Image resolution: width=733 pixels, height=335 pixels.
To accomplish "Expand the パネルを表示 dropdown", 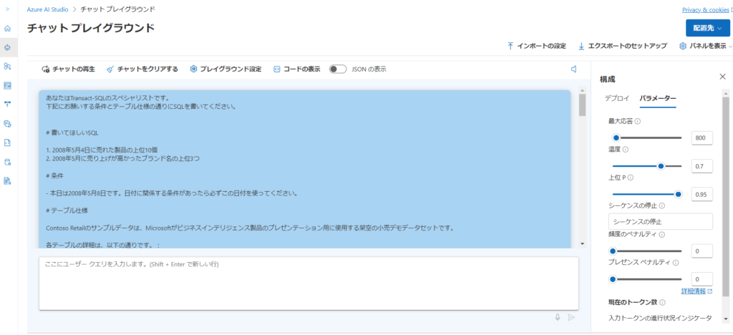I will click(705, 46).
